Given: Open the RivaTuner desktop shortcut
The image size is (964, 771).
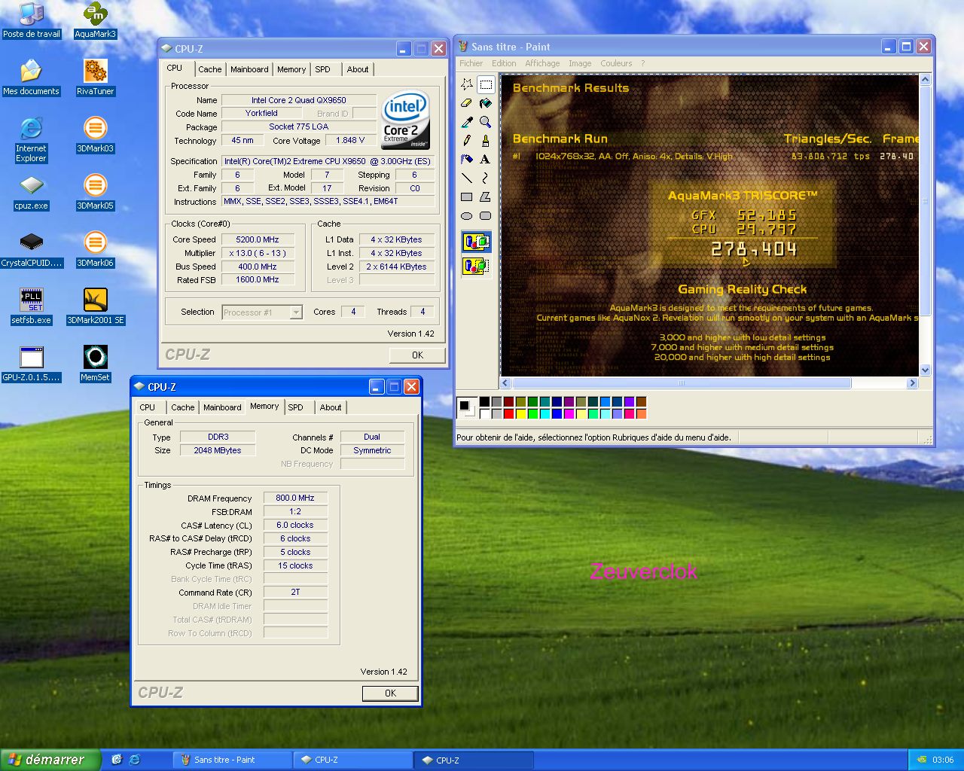Looking at the screenshot, I should tap(95, 78).
